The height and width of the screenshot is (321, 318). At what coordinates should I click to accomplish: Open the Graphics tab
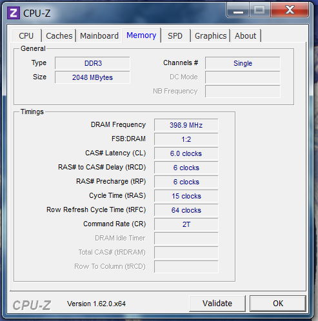[210, 35]
